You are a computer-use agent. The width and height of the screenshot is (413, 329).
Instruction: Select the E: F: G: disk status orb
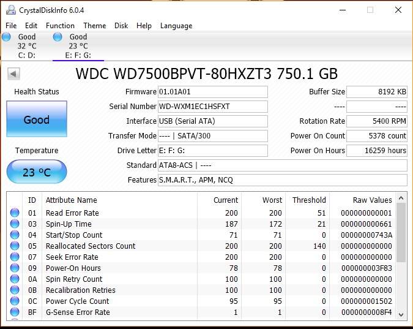[58, 37]
